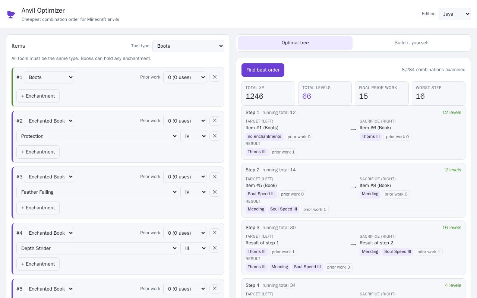Open the Edition dropdown set to Java
The height and width of the screenshot is (298, 477).
pos(455,14)
